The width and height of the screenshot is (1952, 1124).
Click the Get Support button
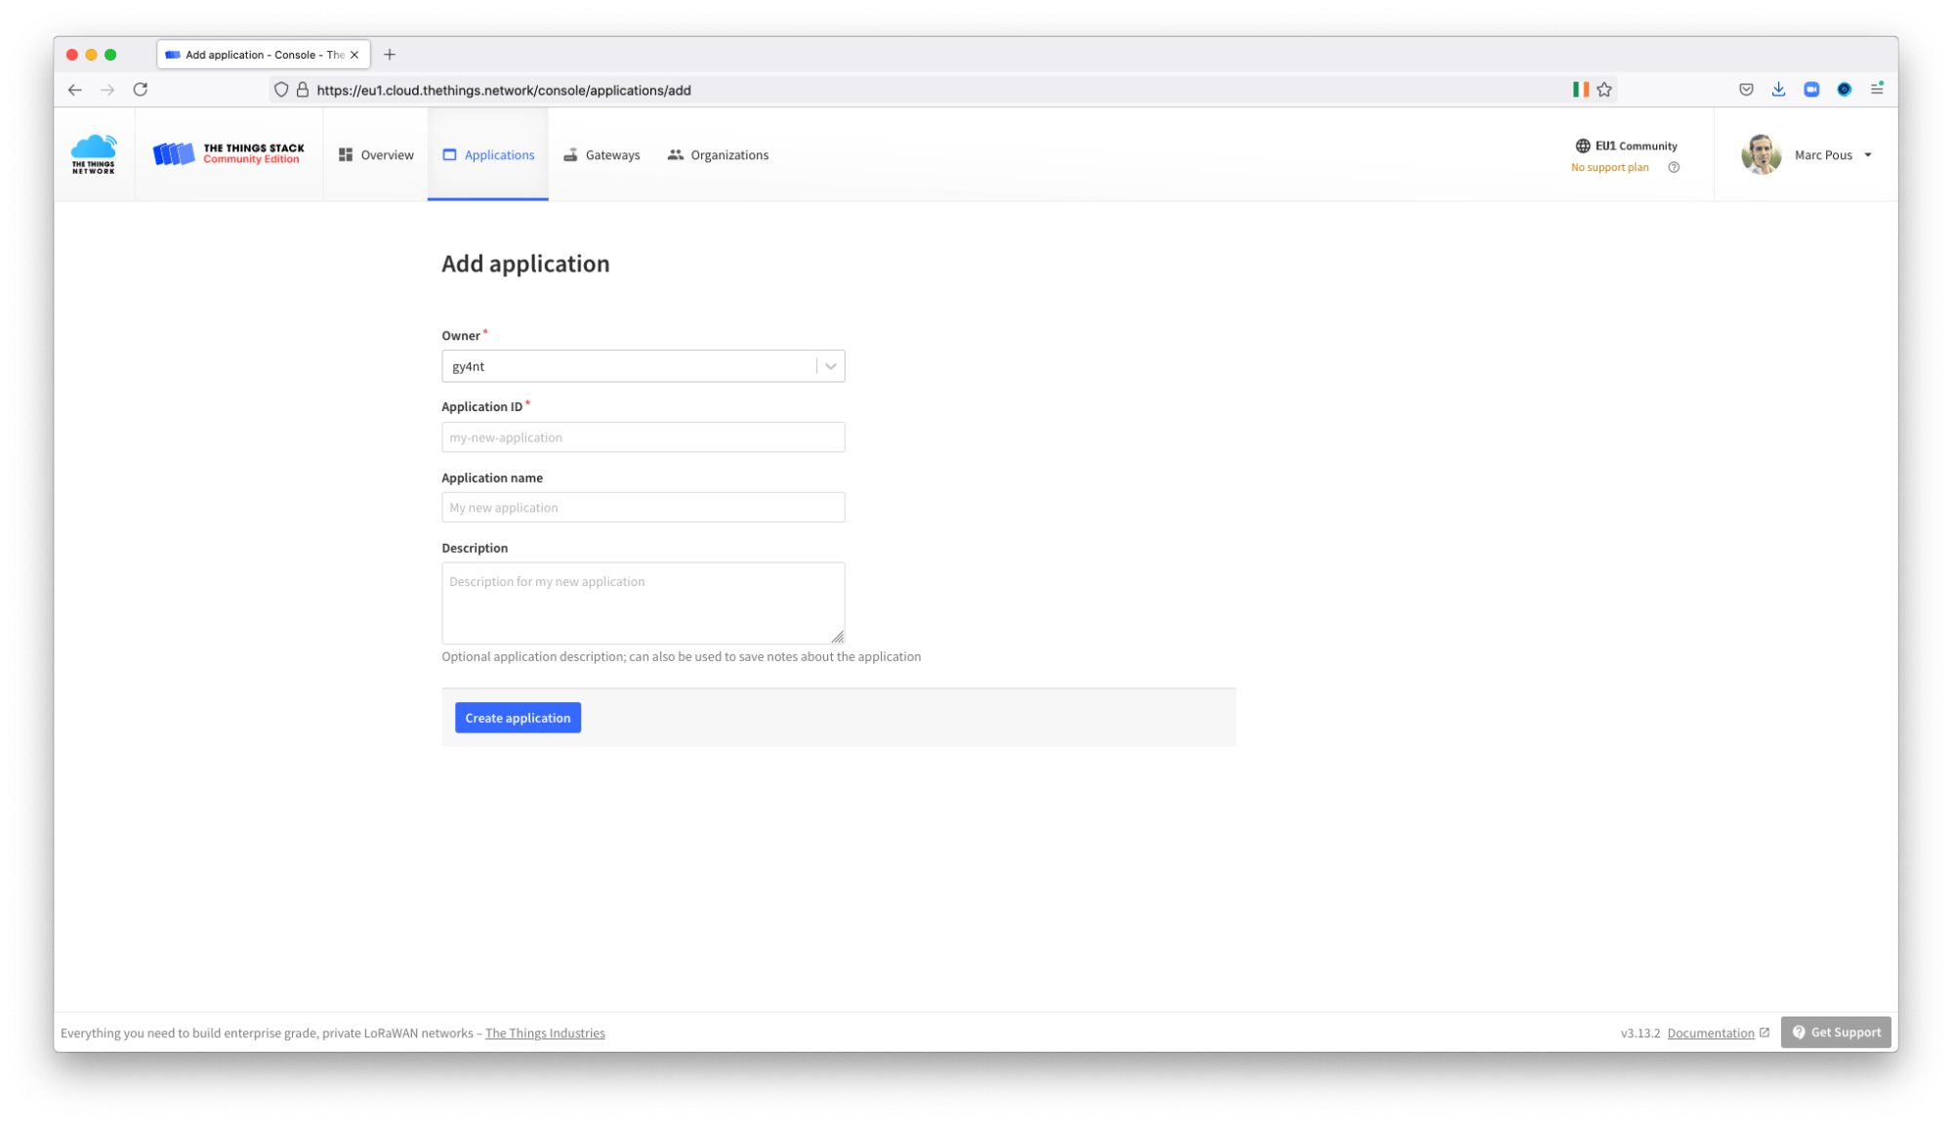[1835, 1031]
